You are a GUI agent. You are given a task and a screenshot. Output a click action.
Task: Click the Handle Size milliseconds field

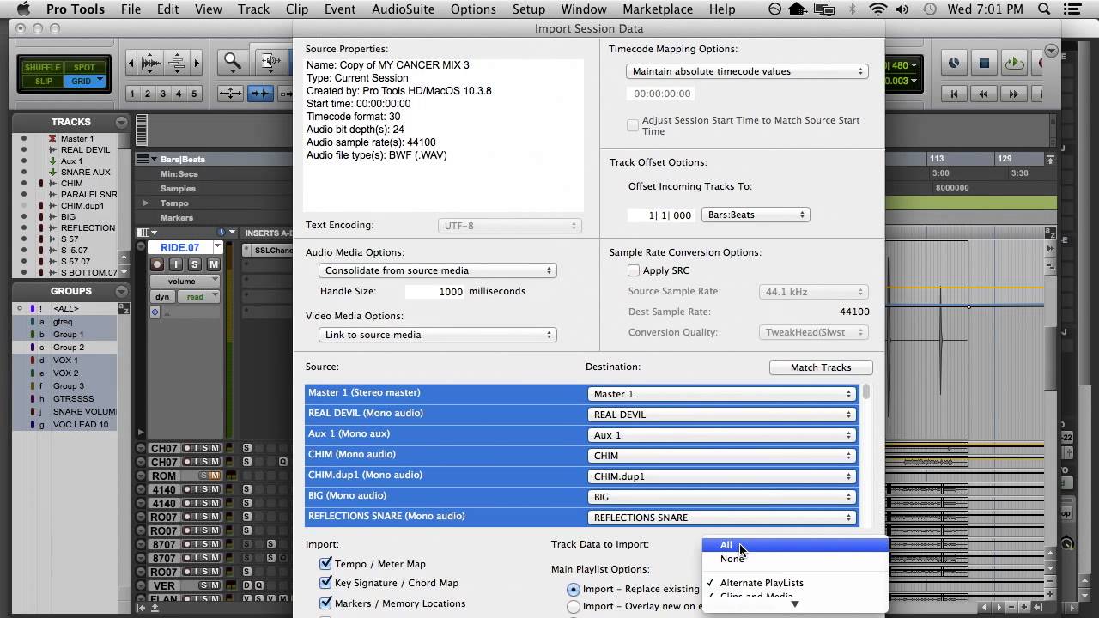pyautogui.click(x=435, y=292)
